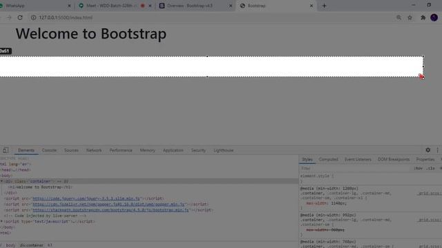Close the WhatsApp tab
The image size is (442, 248).
point(69,6)
